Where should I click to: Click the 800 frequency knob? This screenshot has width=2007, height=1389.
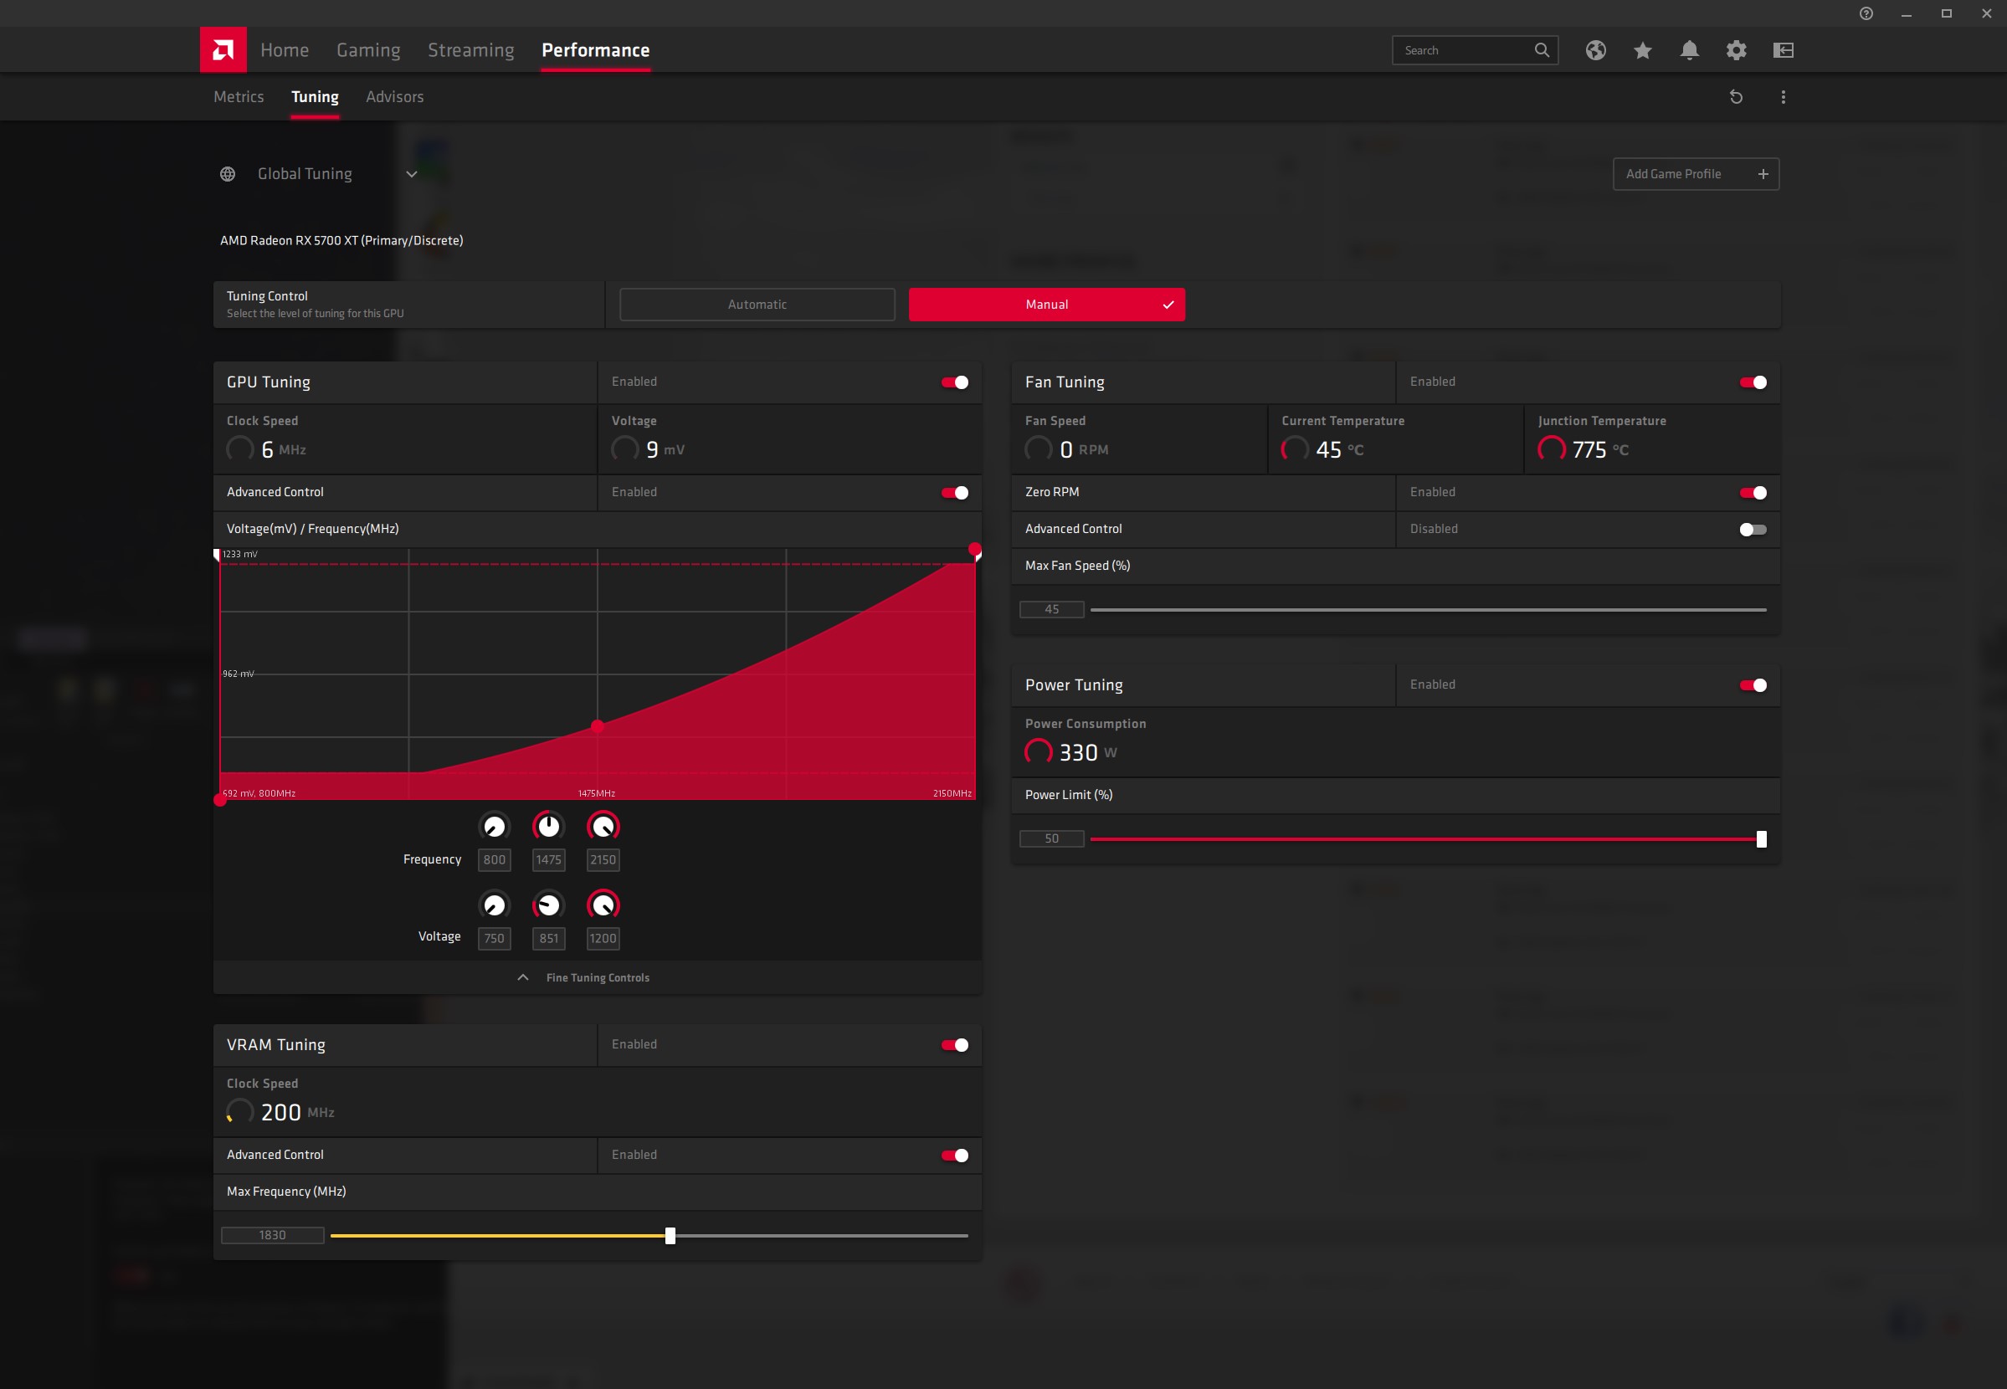[494, 826]
